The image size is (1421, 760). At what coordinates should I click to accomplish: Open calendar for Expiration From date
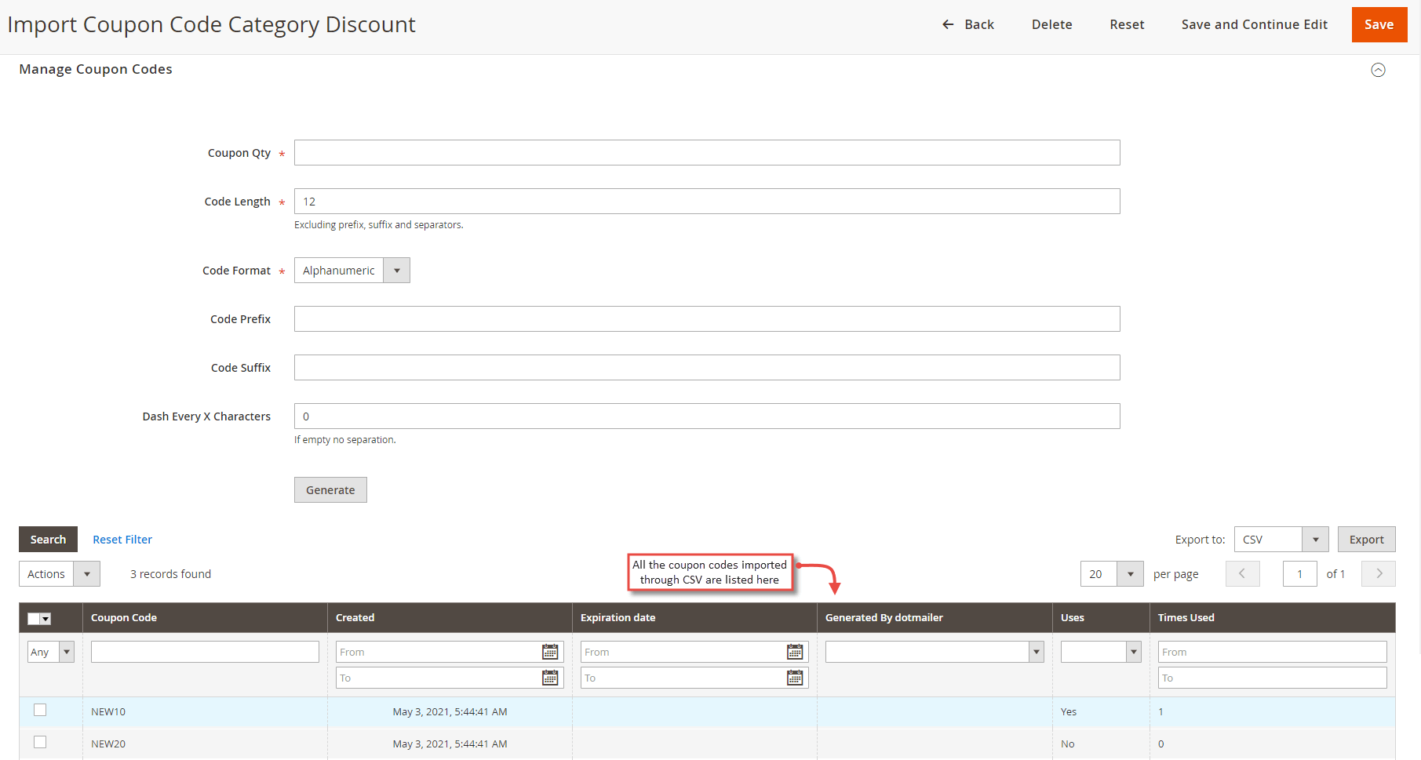(x=795, y=652)
